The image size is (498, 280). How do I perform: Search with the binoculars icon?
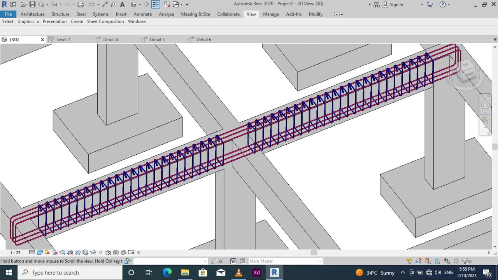click(x=376, y=4)
